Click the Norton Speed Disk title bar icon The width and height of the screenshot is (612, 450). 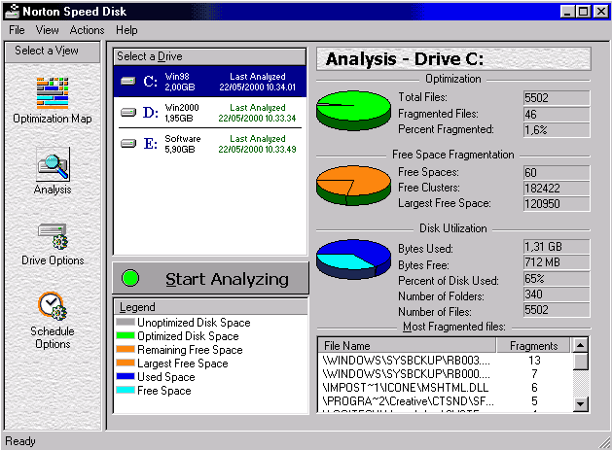pyautogui.click(x=12, y=12)
